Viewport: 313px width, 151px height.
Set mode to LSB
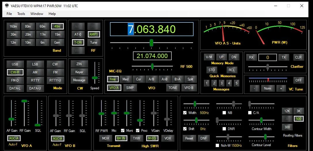coord(35,64)
